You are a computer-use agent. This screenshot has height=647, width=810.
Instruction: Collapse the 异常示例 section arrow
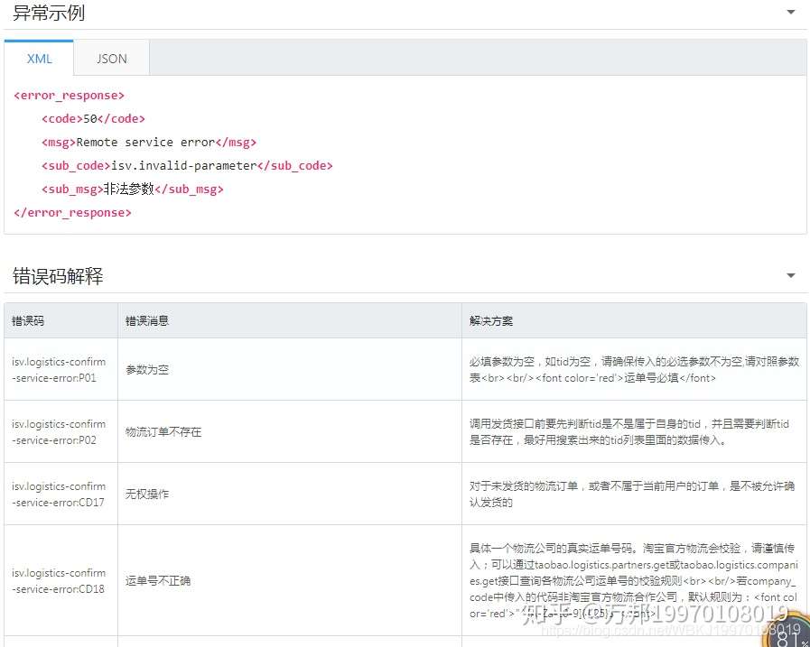790,12
